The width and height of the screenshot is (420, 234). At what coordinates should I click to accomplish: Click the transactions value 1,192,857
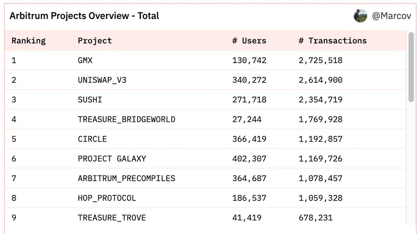click(321, 139)
